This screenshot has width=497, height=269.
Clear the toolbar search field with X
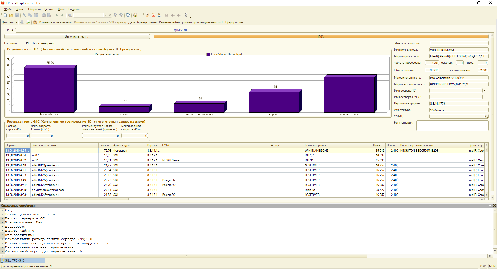coord(110,15)
